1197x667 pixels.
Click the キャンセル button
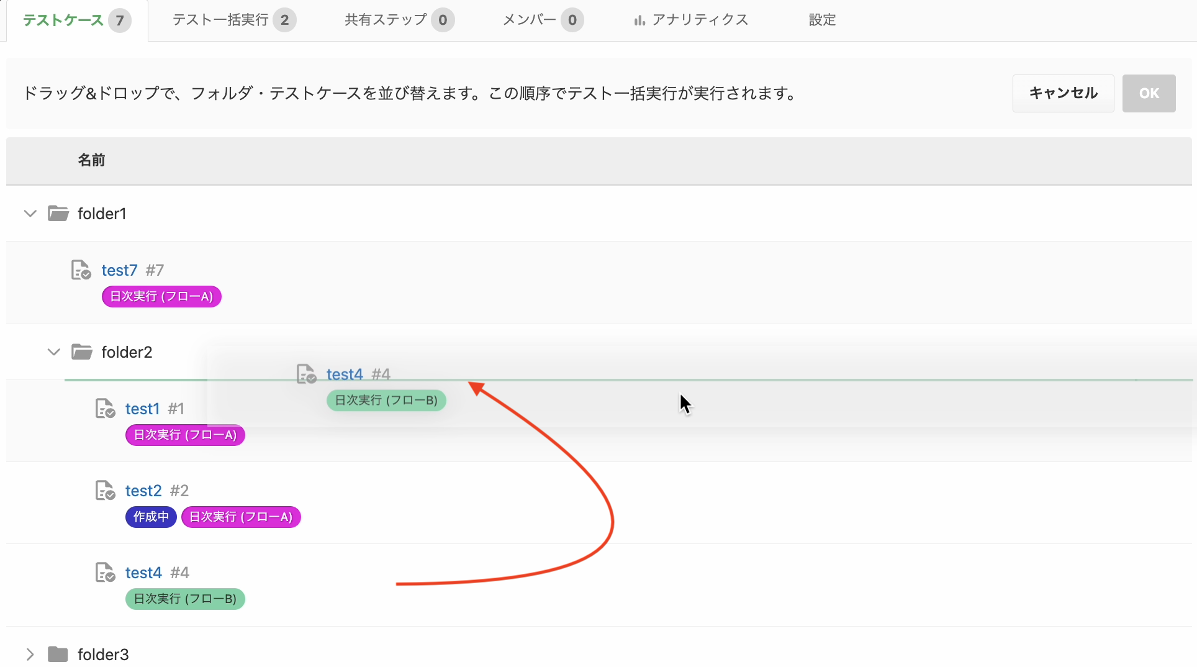[x=1063, y=93]
